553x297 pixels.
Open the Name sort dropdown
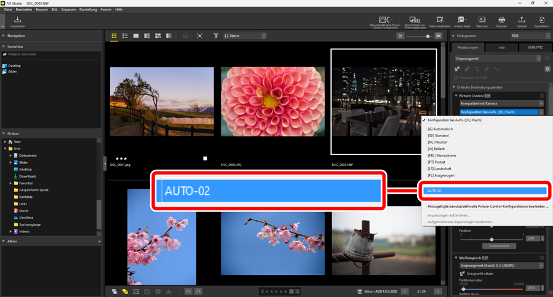[245, 36]
